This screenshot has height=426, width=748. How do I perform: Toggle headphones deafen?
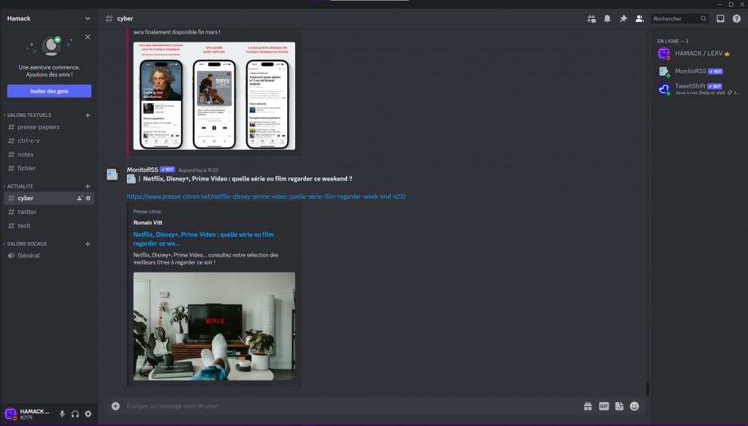coord(75,414)
